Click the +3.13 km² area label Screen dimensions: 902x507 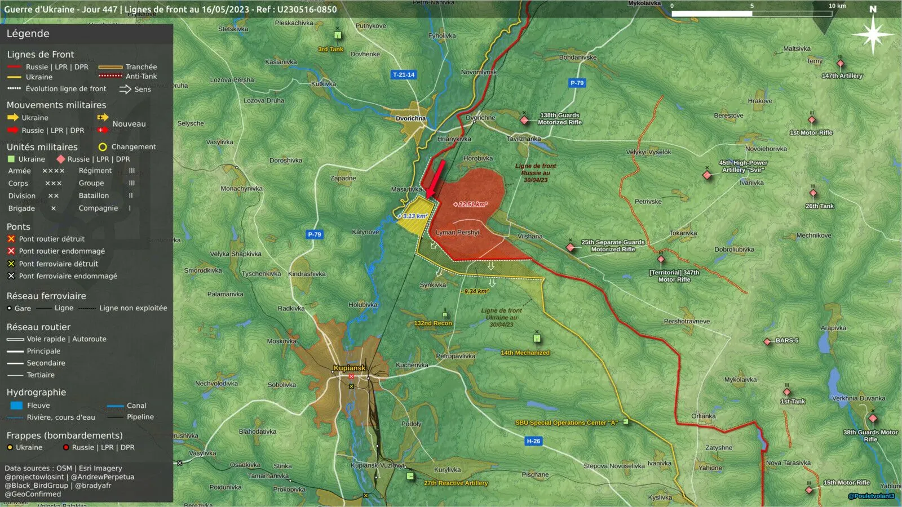pos(412,216)
